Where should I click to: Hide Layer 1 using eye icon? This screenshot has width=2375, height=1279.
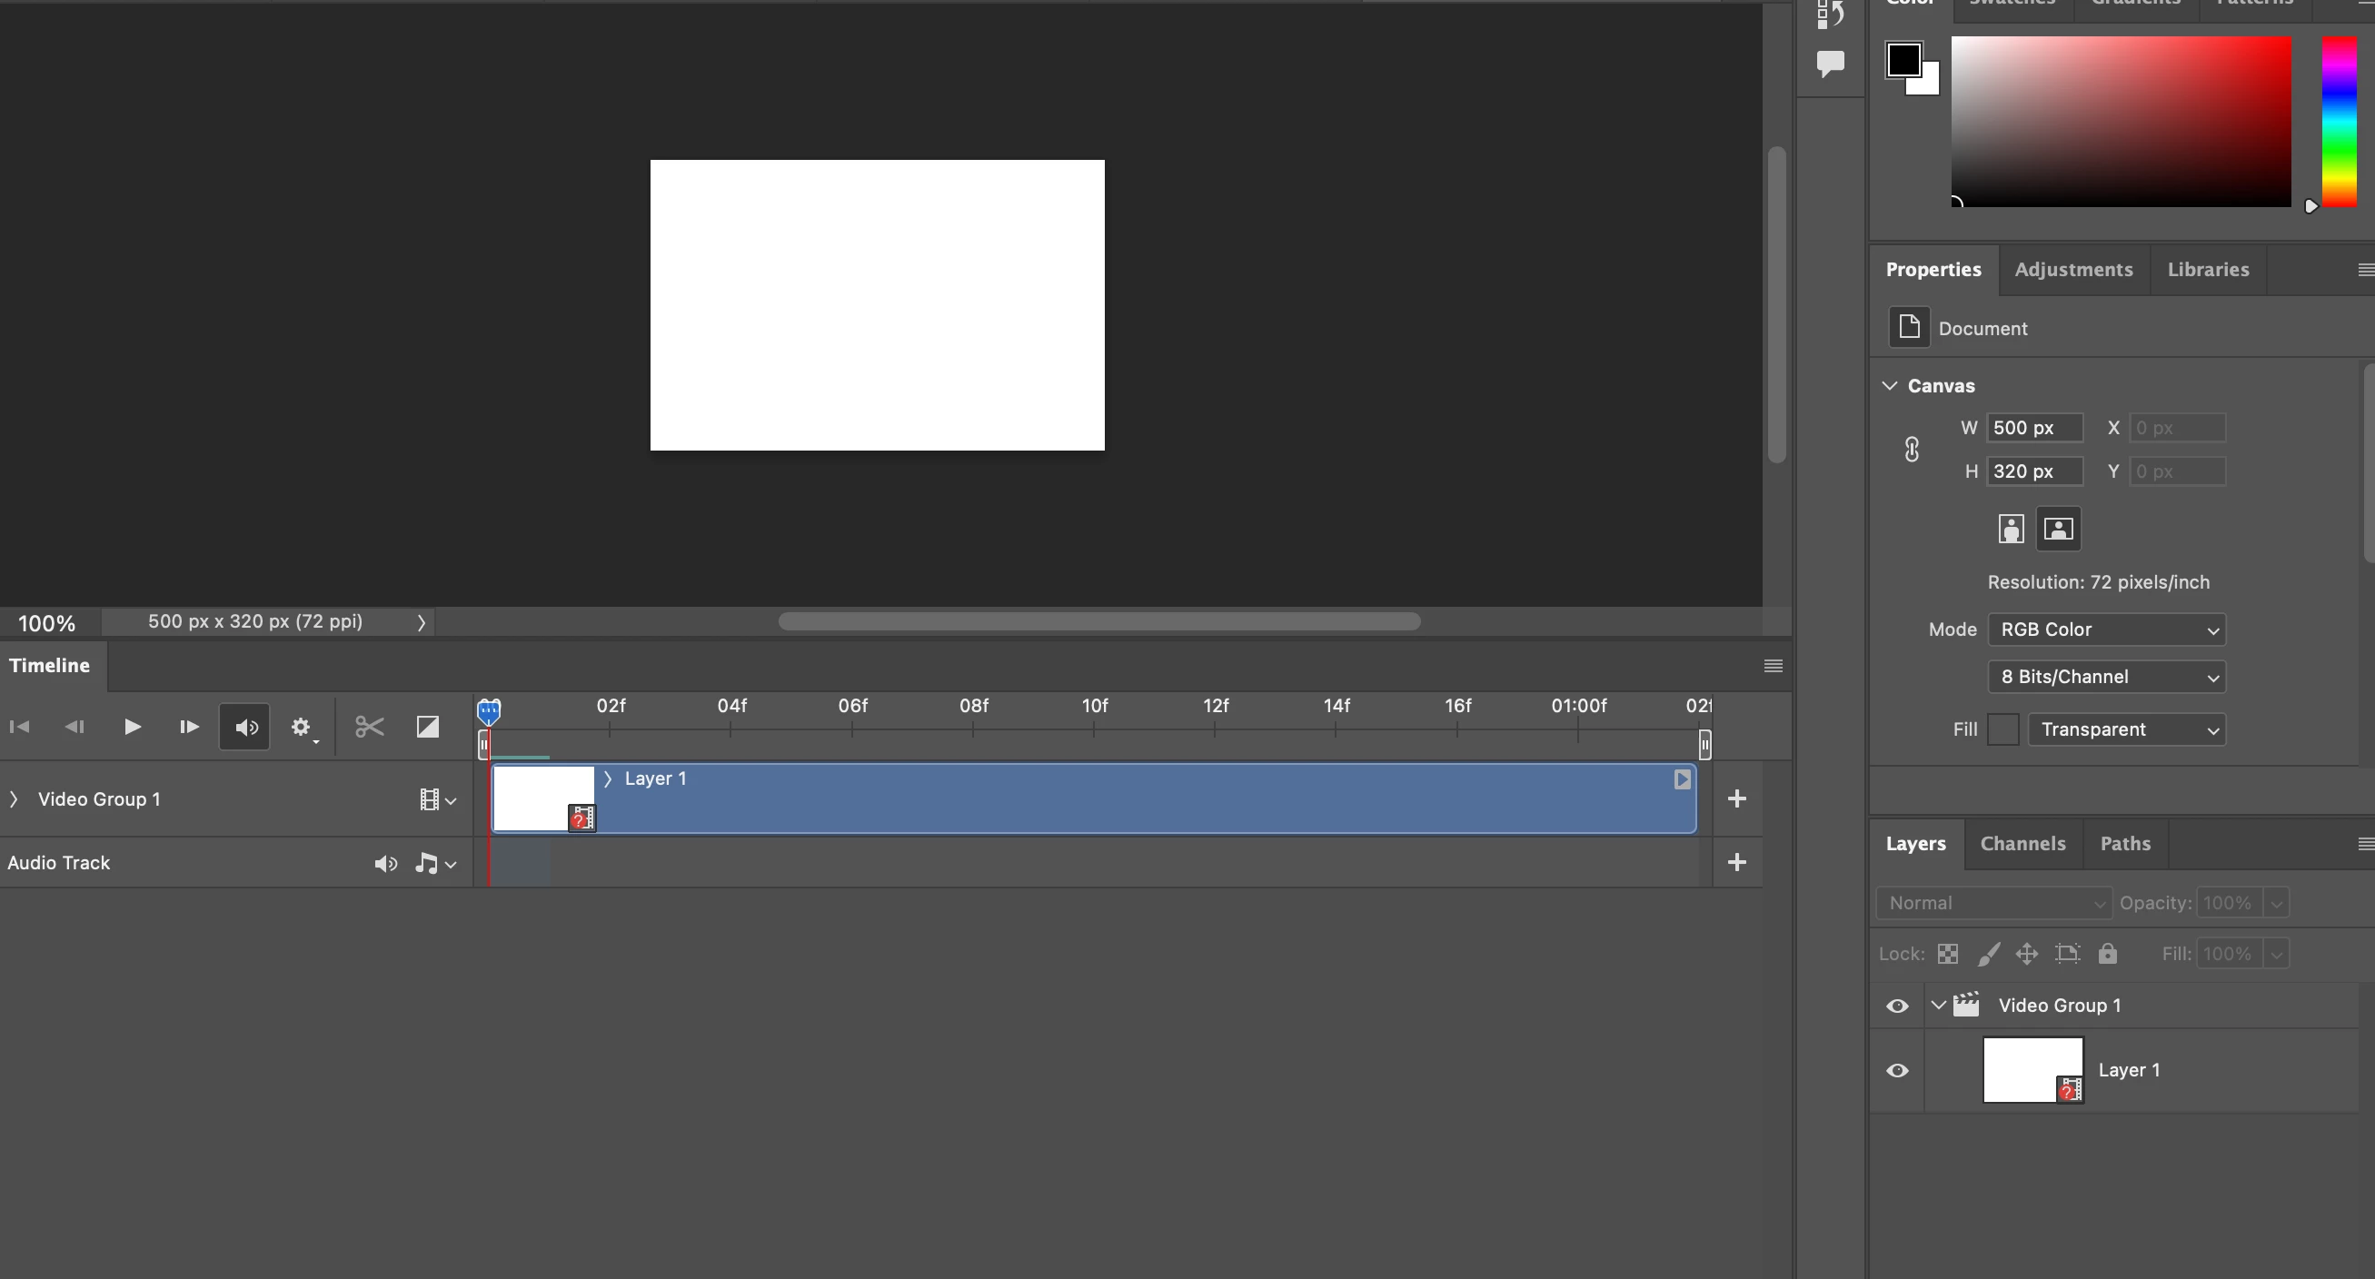[x=1897, y=1071]
